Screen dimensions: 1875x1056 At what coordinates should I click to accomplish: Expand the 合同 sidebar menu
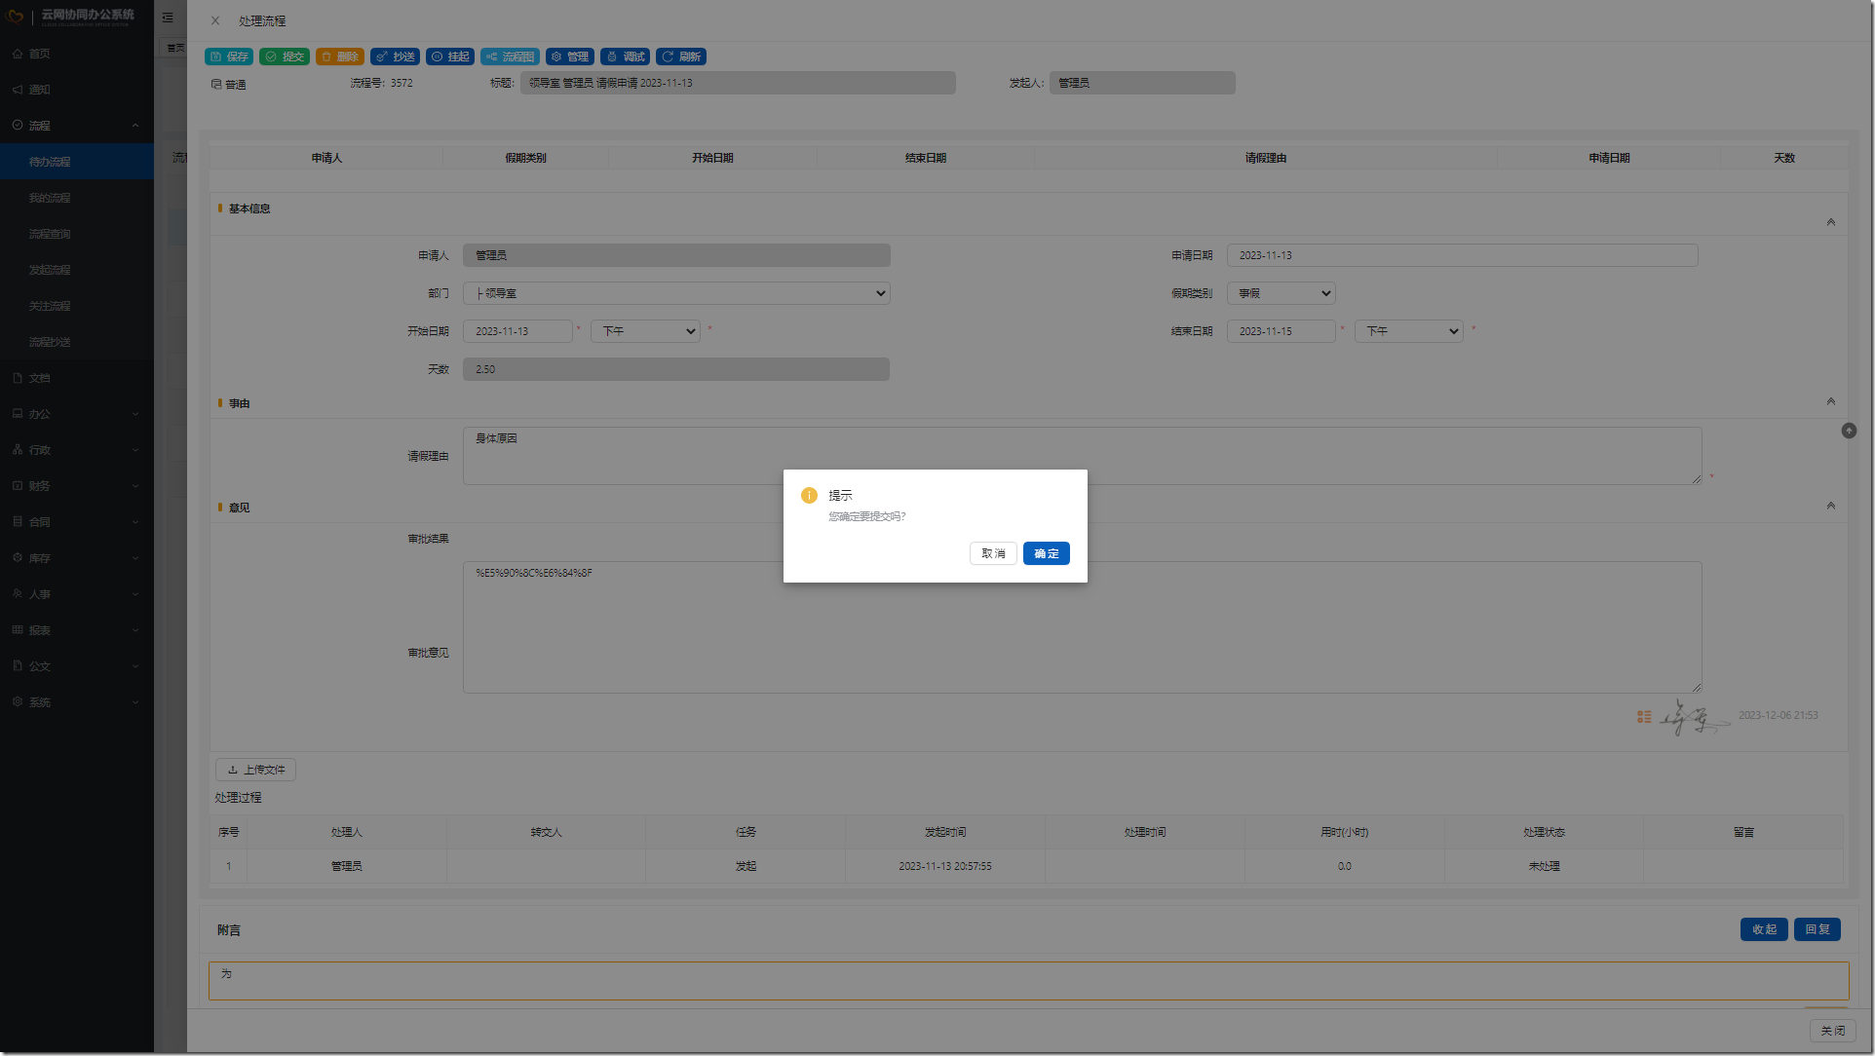77,522
